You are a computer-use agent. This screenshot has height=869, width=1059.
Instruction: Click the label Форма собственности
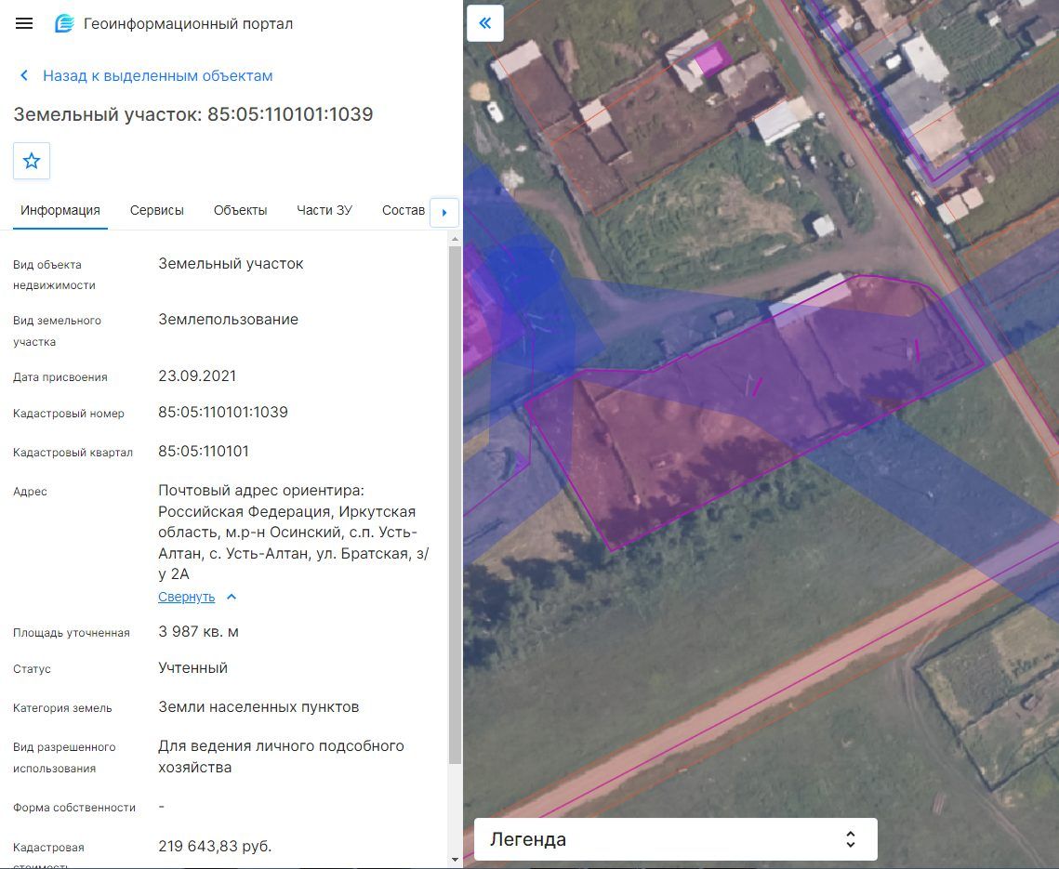[74, 808]
